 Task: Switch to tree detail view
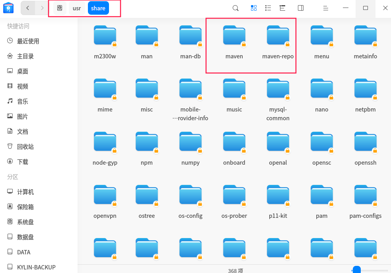282,8
